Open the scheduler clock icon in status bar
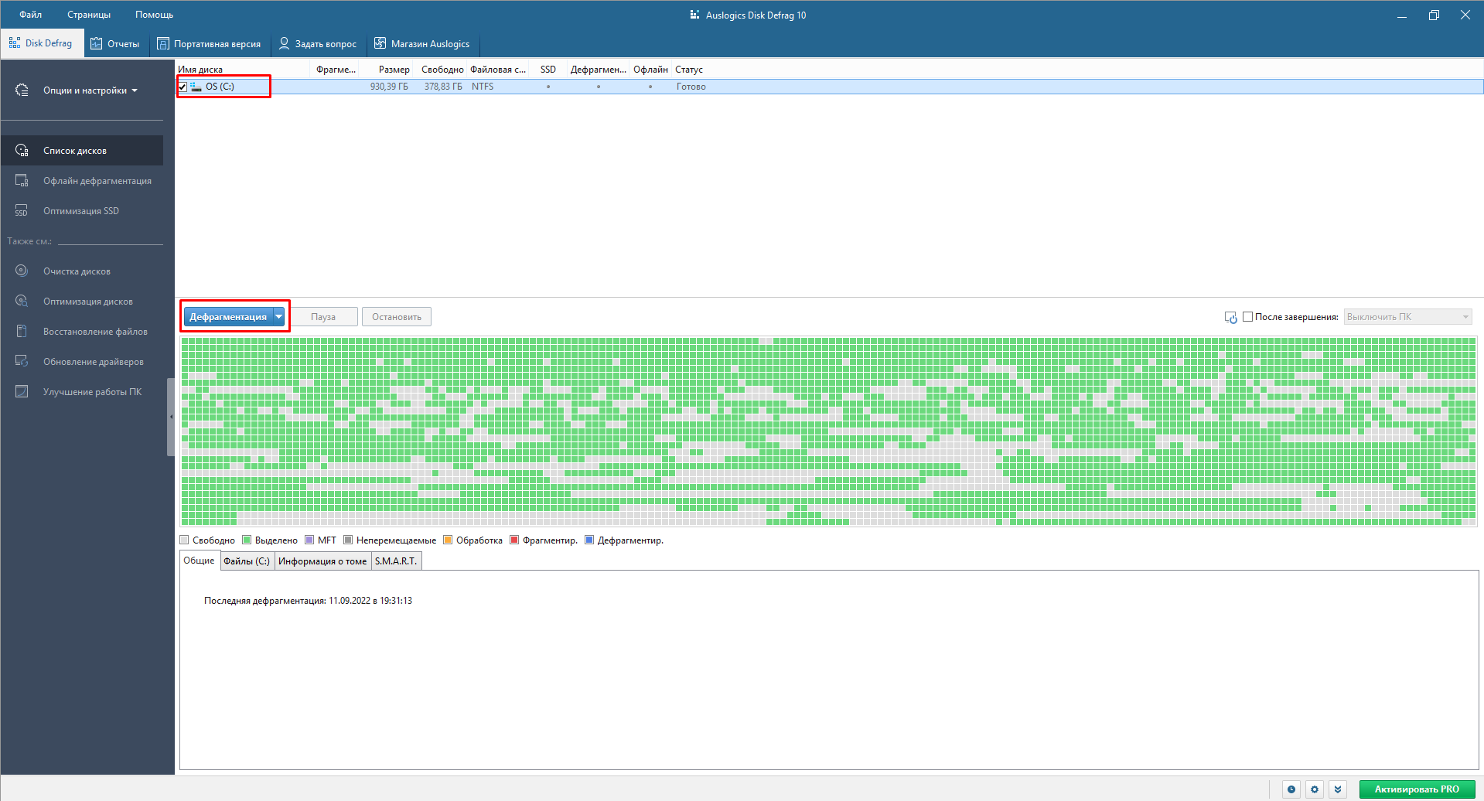This screenshot has width=1484, height=801. point(1291,789)
